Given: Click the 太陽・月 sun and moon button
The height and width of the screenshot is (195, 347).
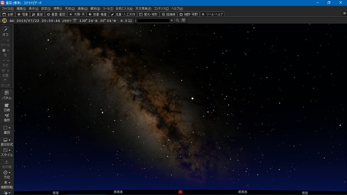Looking at the screenshot, I should coord(78,14).
